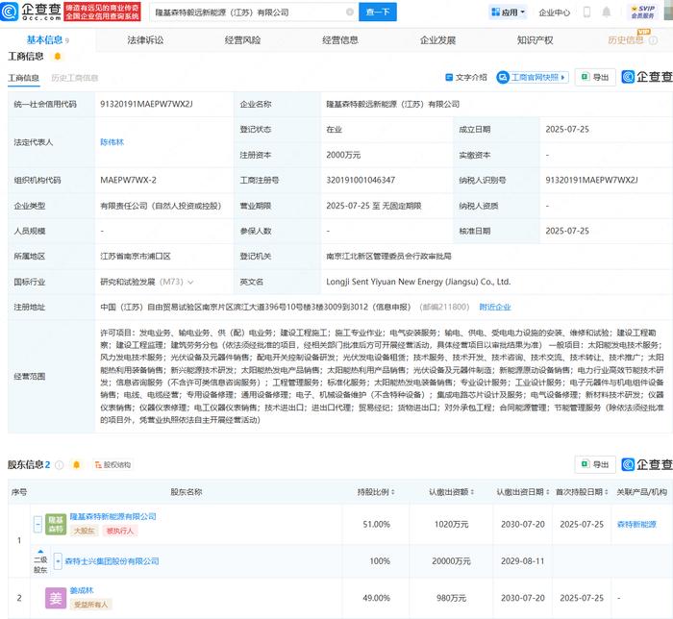The image size is (673, 619).
Task: Click the 2029-08-11 date cell
Action: (523, 561)
